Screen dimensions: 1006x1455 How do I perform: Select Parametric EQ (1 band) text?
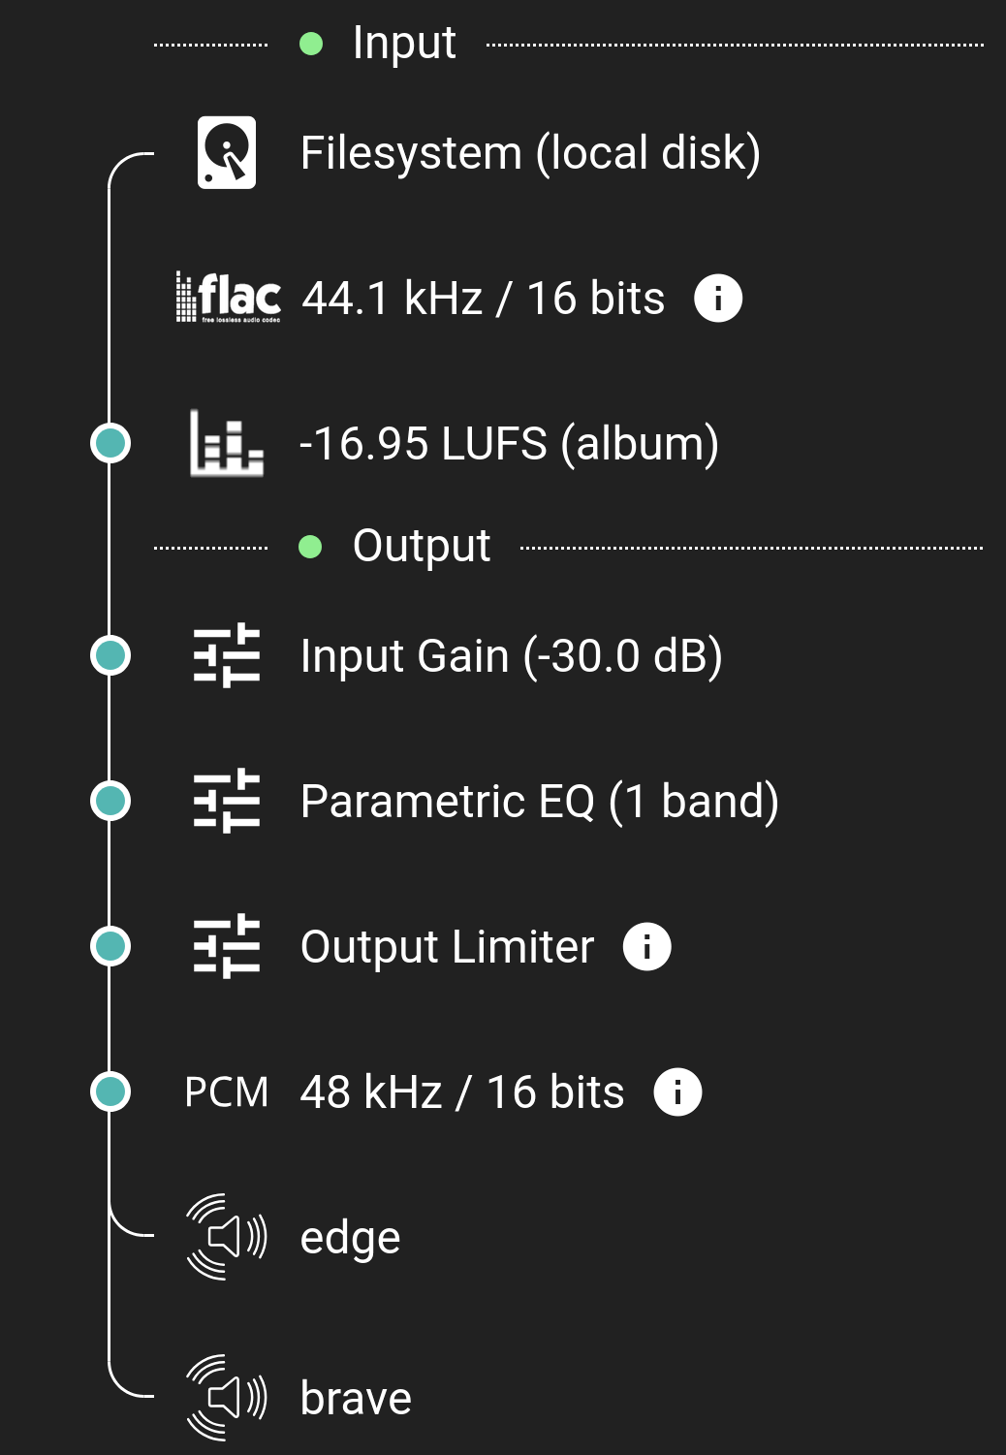click(539, 802)
